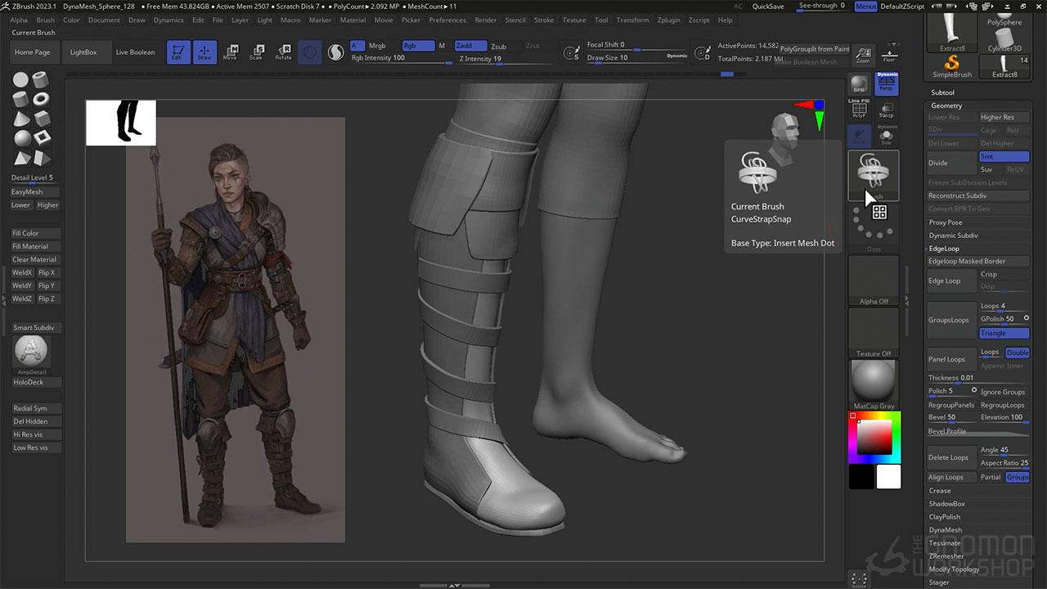Click the small navigation preview thumbnail
Image resolution: width=1047 pixels, height=589 pixels.
(121, 123)
